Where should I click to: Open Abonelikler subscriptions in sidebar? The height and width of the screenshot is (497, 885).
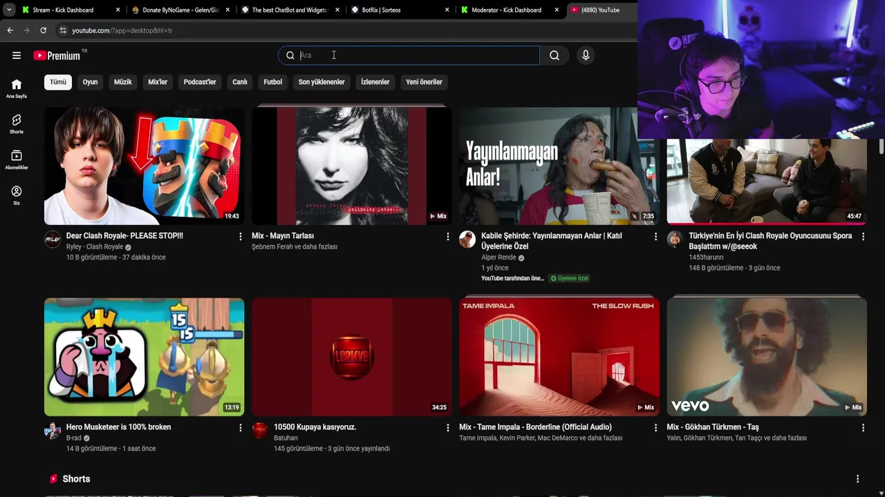(x=17, y=160)
